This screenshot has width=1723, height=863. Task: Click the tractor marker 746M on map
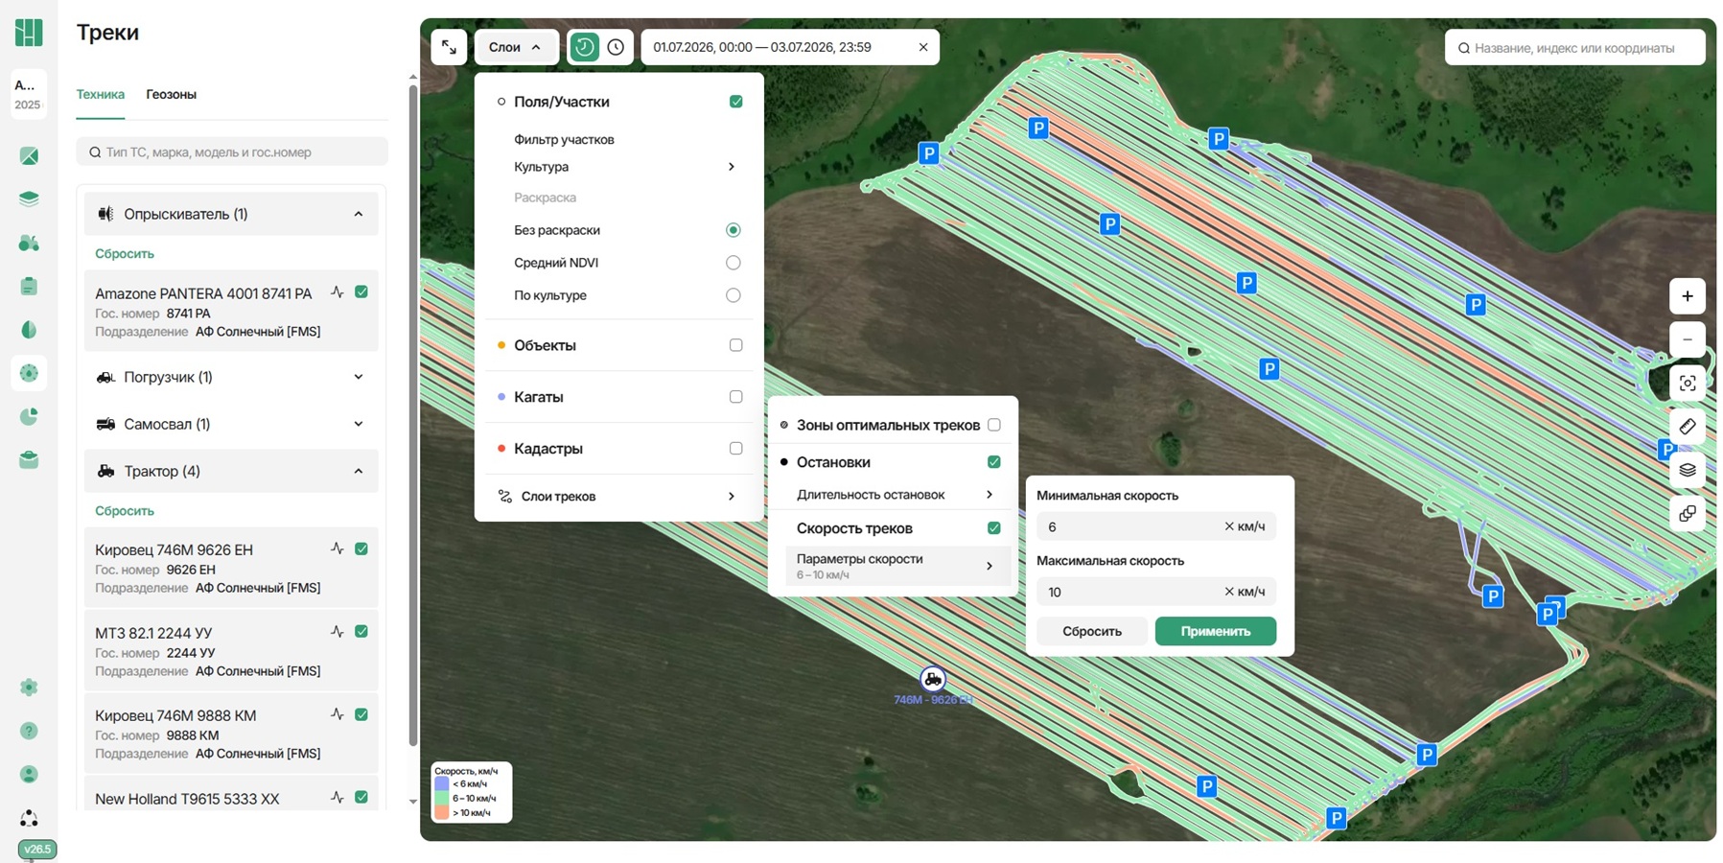[x=933, y=679]
